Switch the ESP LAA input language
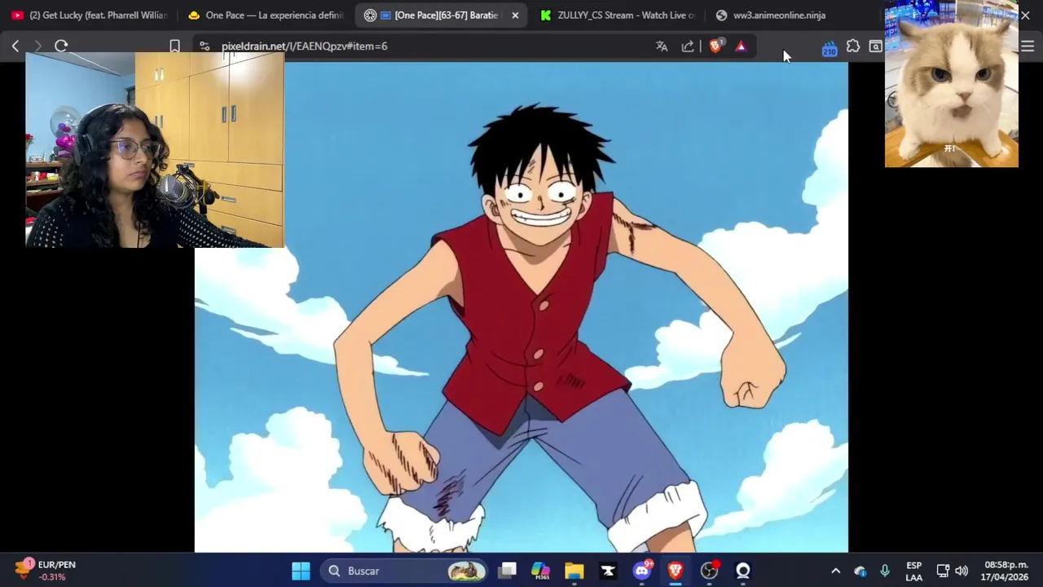 [x=914, y=571]
